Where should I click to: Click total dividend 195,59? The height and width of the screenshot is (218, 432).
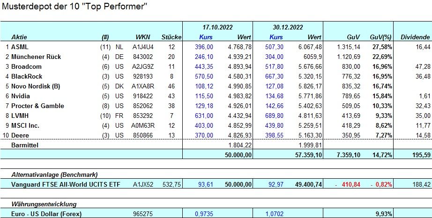tap(422, 155)
